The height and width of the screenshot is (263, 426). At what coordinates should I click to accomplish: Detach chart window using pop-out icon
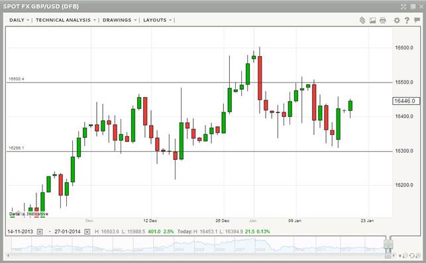pos(413,7)
